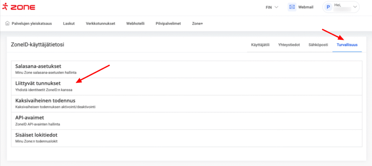Image resolution: width=372 pixels, height=166 pixels.
Task: Open the Webmail envelope icon
Action: pos(292,7)
